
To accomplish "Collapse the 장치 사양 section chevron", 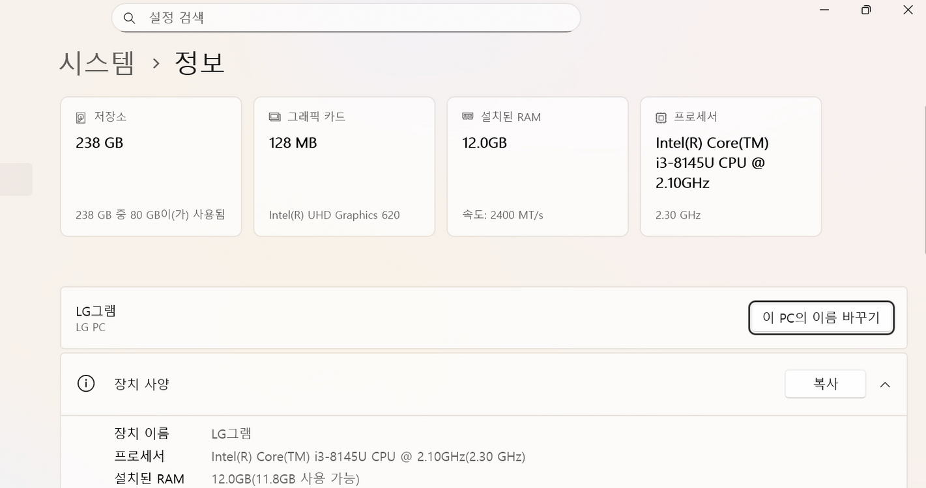I will (x=884, y=384).
